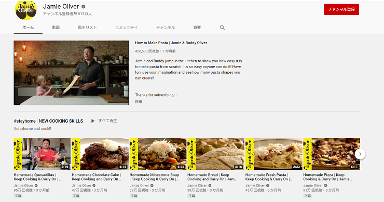The width and height of the screenshot is (384, 202).
Task: Click the 'Homemade Bread | Keep Cooking' title
Action: [x=212, y=177]
